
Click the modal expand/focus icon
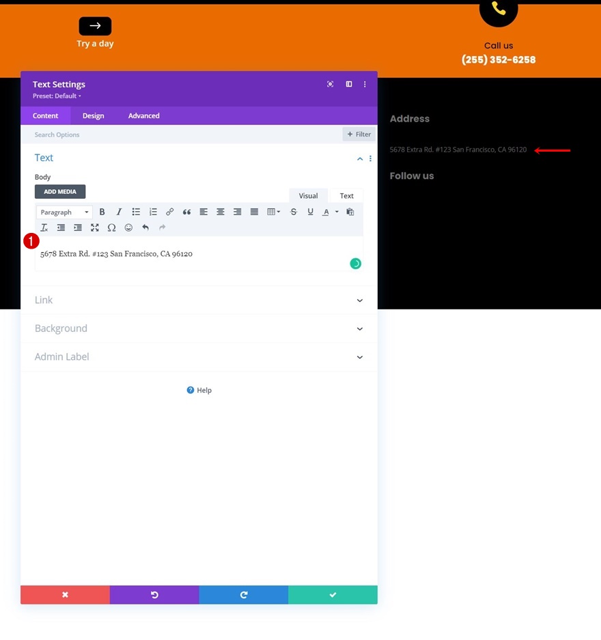tap(330, 84)
